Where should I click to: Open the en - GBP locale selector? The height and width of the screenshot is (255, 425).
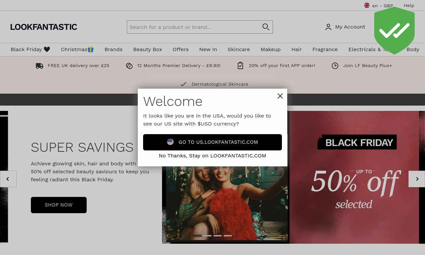pyautogui.click(x=379, y=6)
